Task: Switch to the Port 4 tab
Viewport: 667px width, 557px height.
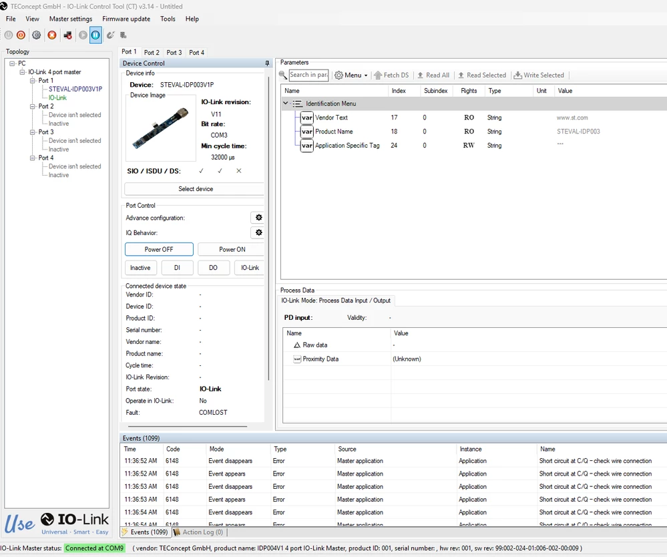Action: click(x=196, y=52)
